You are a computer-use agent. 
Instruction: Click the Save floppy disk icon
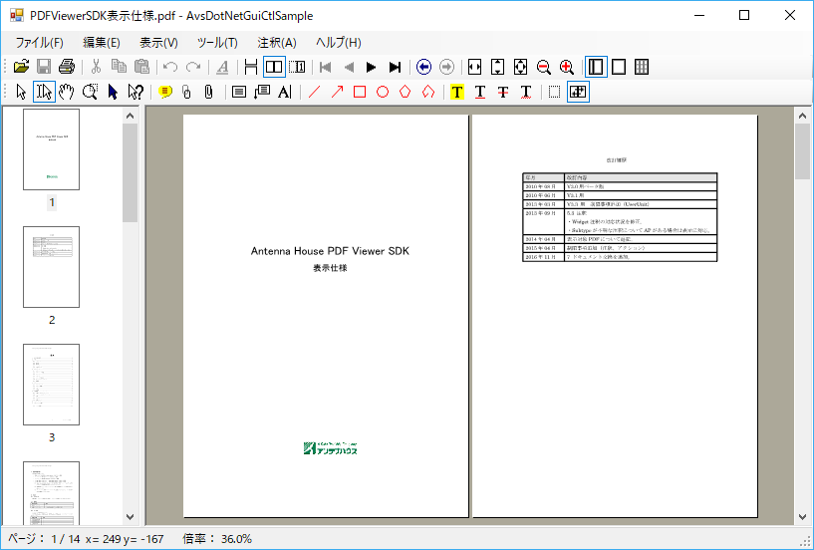pos(44,67)
